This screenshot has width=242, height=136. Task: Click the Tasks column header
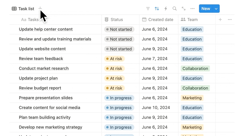pos(33,19)
